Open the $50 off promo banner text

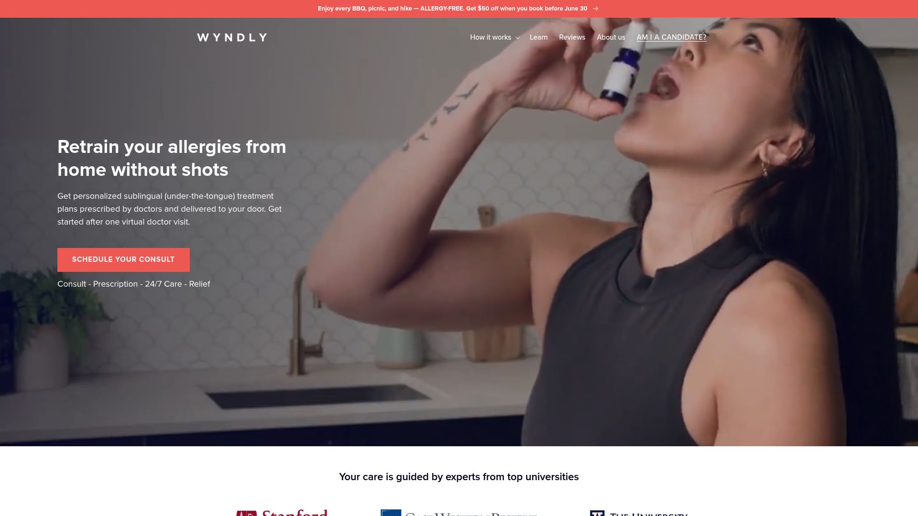coord(452,9)
